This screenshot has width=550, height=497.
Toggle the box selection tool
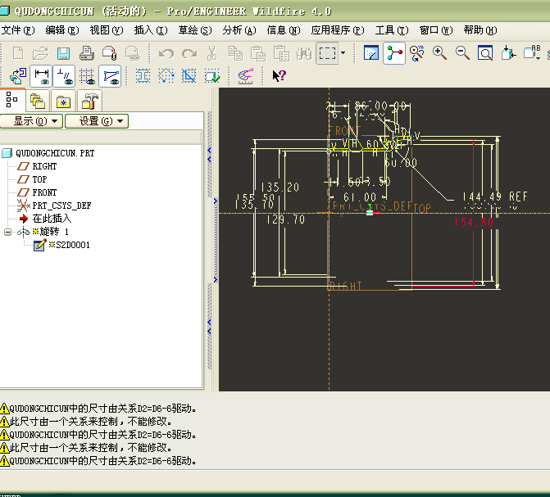click(x=327, y=53)
